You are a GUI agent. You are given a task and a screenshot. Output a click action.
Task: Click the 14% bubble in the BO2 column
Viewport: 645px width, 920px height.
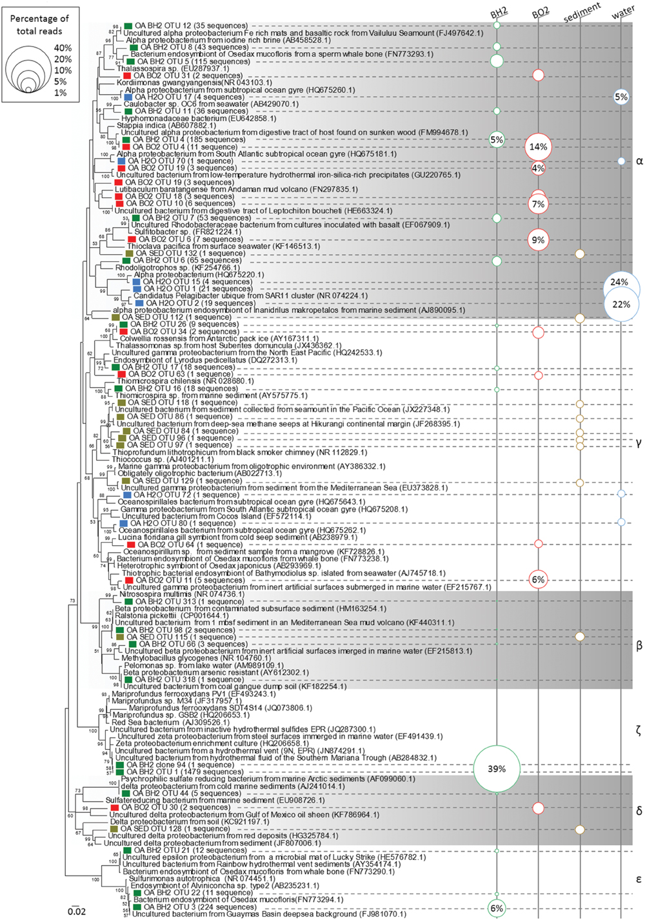pyautogui.click(x=539, y=146)
